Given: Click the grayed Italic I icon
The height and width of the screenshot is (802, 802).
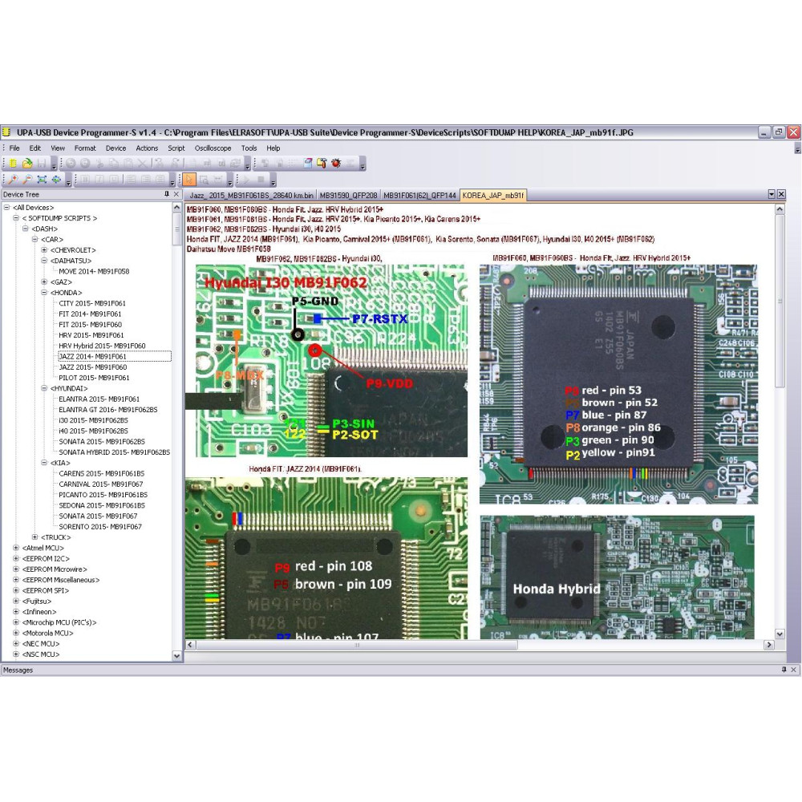Looking at the screenshot, I should 99,179.
